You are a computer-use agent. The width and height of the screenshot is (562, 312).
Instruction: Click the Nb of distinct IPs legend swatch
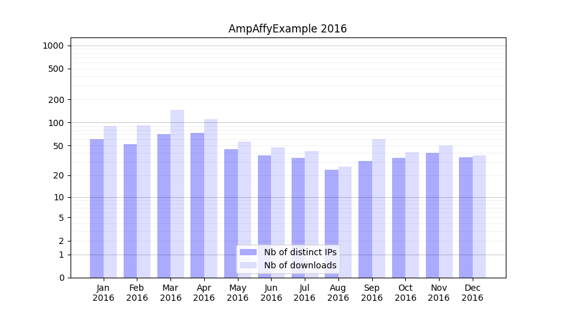249,252
